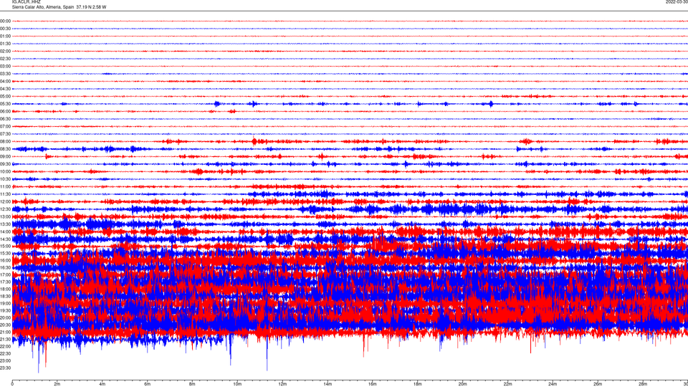Select the 12:30 row time label
The image size is (688, 387).
point(5,209)
